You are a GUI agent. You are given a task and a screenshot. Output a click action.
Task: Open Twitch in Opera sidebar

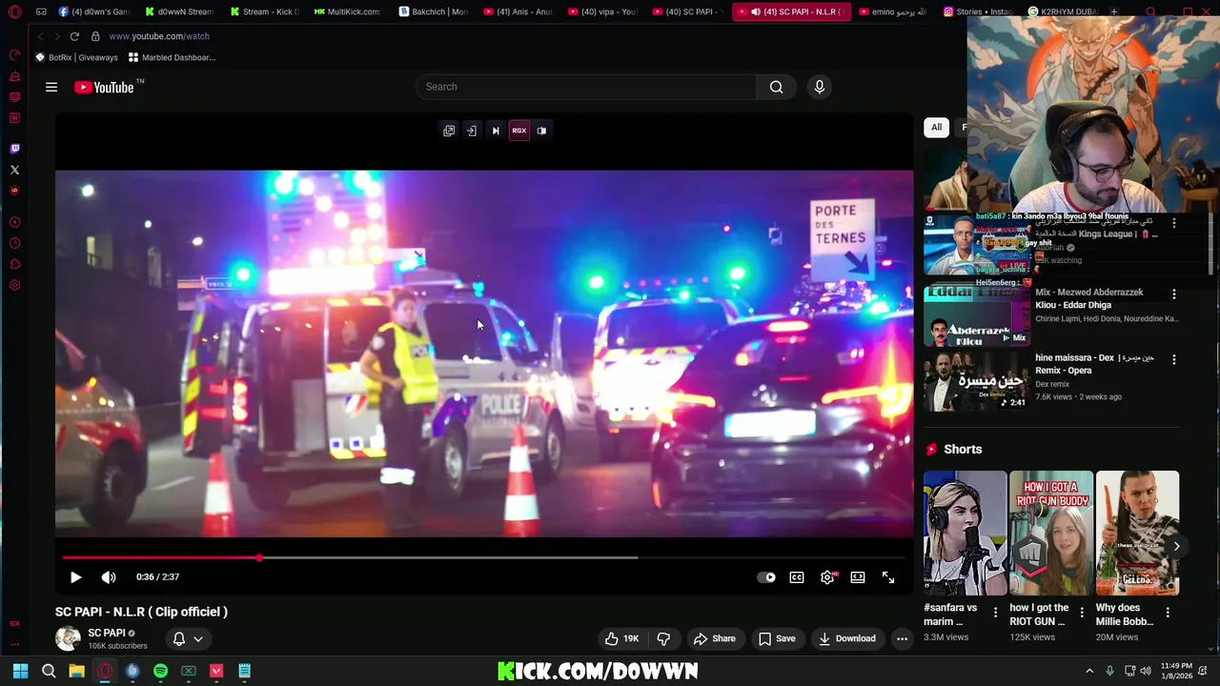tap(14, 149)
